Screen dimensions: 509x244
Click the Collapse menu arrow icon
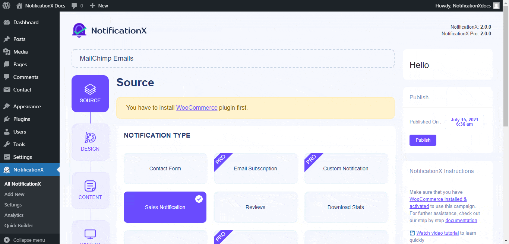click(7, 240)
